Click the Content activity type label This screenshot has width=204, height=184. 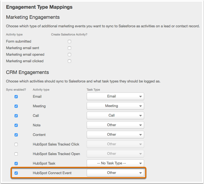pyautogui.click(x=39, y=135)
